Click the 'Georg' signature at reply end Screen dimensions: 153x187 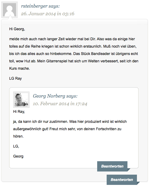(18, 156)
